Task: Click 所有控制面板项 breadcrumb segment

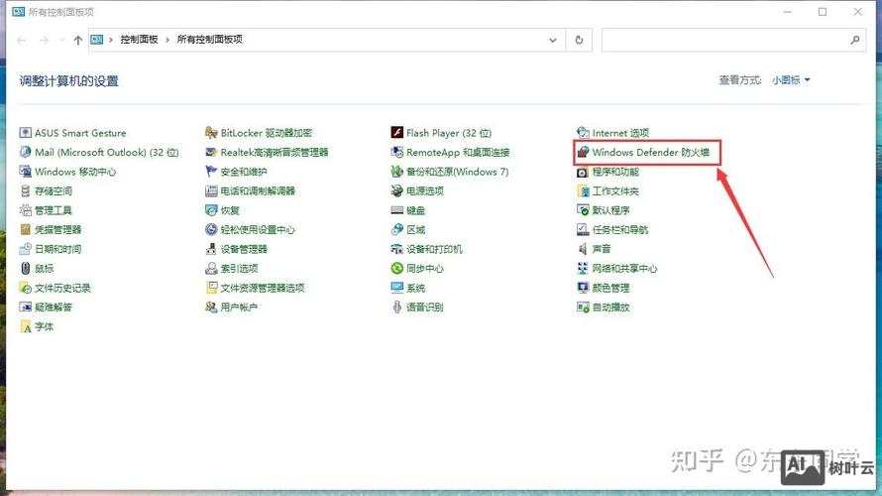Action: pyautogui.click(x=209, y=40)
